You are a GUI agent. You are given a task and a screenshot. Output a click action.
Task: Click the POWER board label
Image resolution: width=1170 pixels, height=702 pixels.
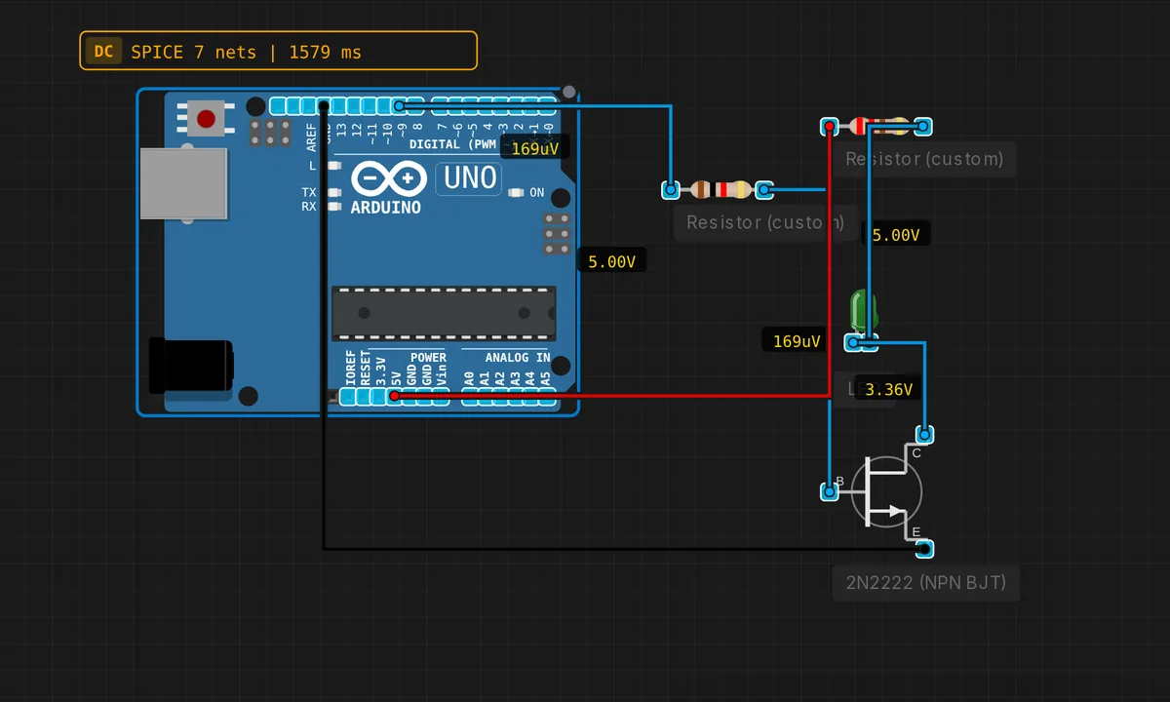(428, 358)
